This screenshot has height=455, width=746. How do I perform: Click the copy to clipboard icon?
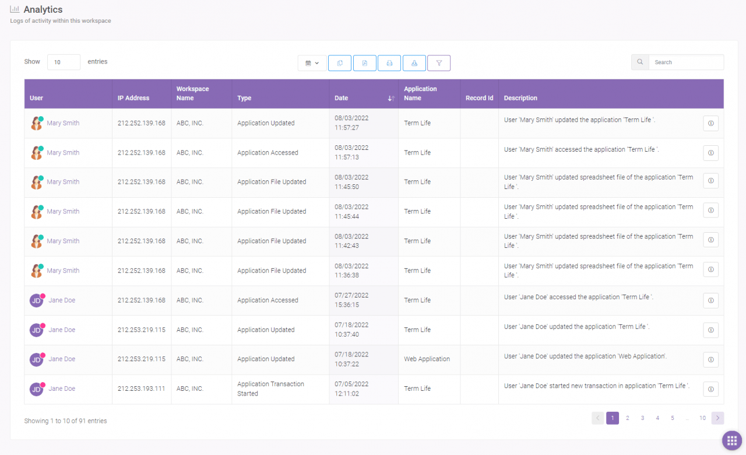click(340, 63)
